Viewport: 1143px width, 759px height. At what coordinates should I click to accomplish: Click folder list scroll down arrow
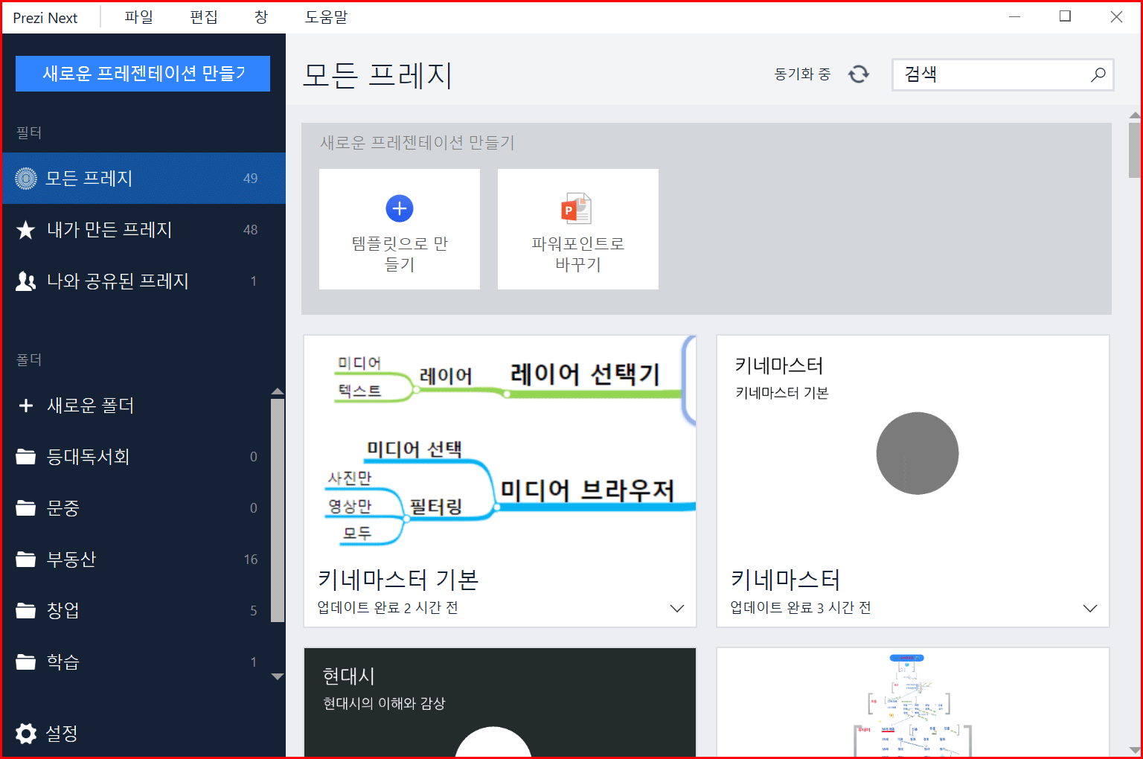pos(278,676)
